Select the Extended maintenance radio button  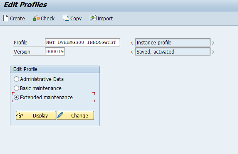(x=16, y=98)
